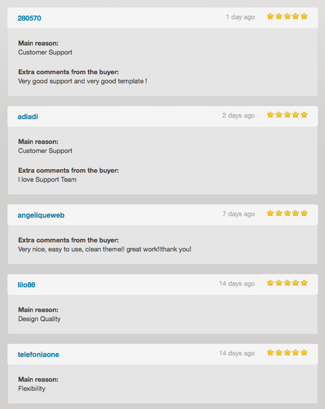
Task: Visit the angeliqueweb reviewer profile
Action: click(x=41, y=215)
